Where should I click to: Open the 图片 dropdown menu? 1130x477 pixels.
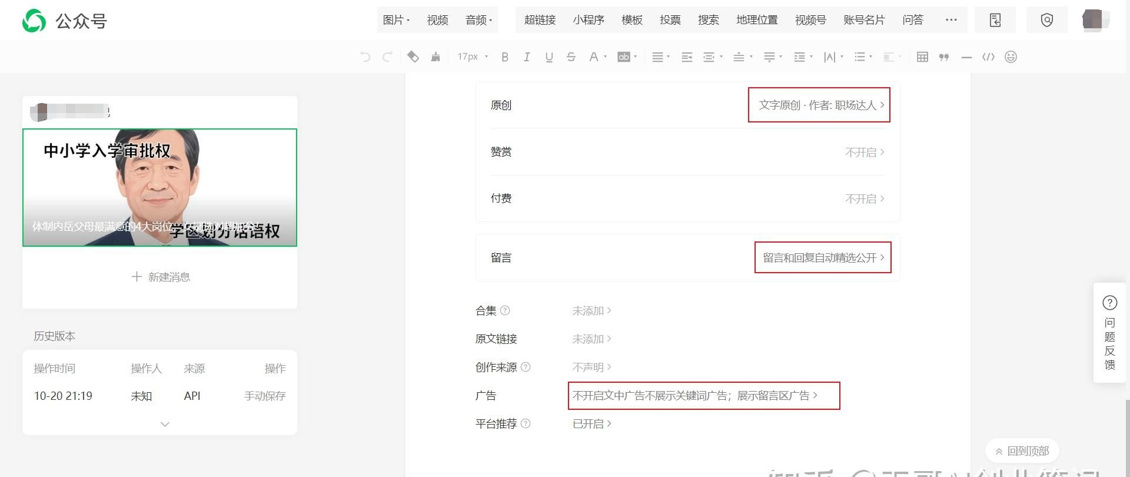396,20
